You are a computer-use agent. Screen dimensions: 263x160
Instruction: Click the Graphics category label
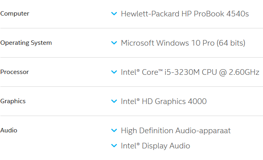click(13, 101)
